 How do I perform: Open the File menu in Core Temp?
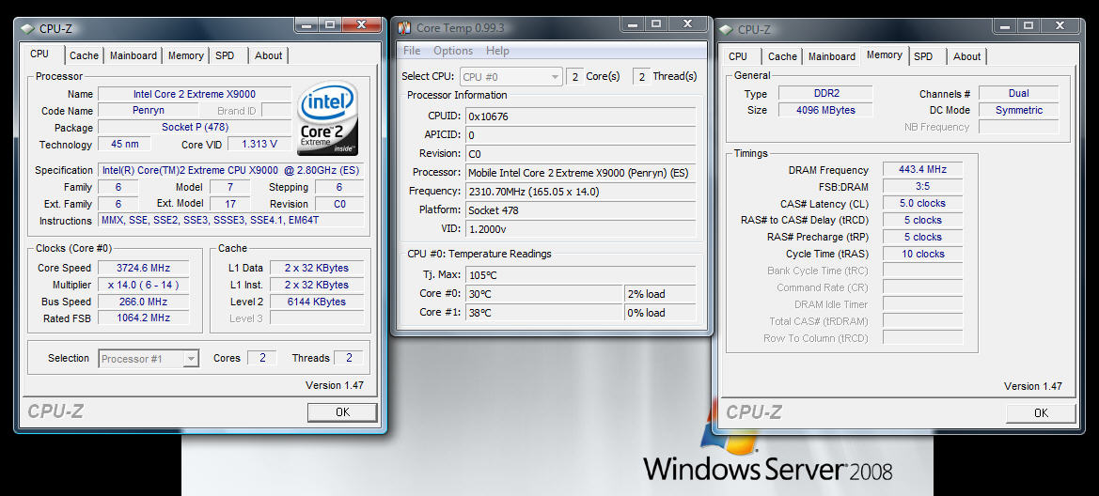[x=412, y=51]
